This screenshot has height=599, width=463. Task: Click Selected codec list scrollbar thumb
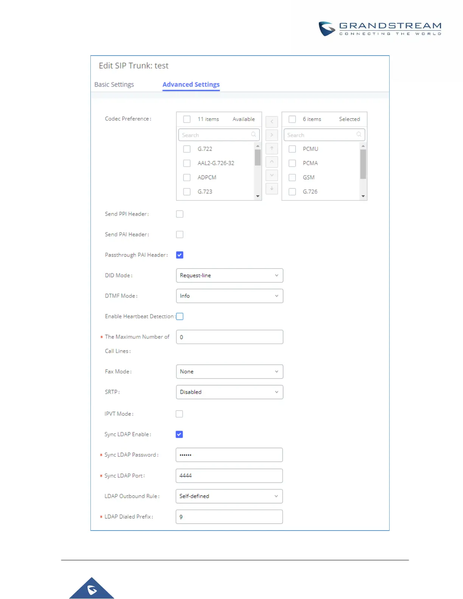[363, 164]
